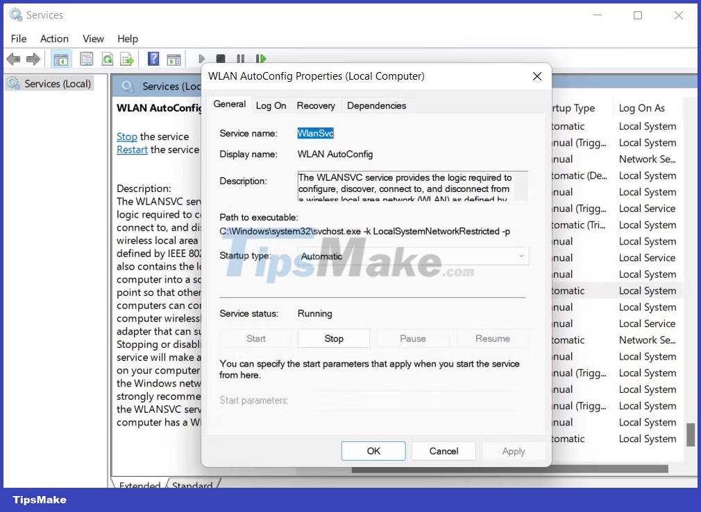Open the Help menu
This screenshot has height=512, width=701.
pos(128,39)
